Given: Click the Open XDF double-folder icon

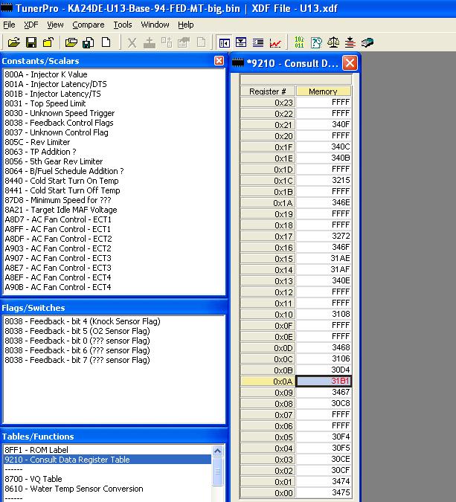Looking at the screenshot, I should (71, 42).
